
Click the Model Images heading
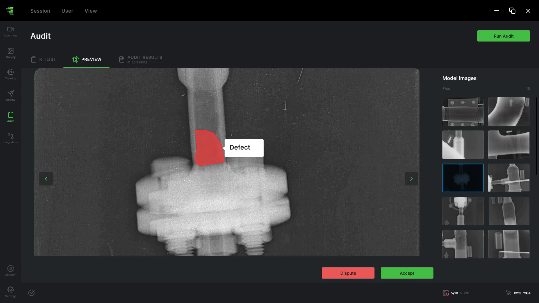coord(459,78)
